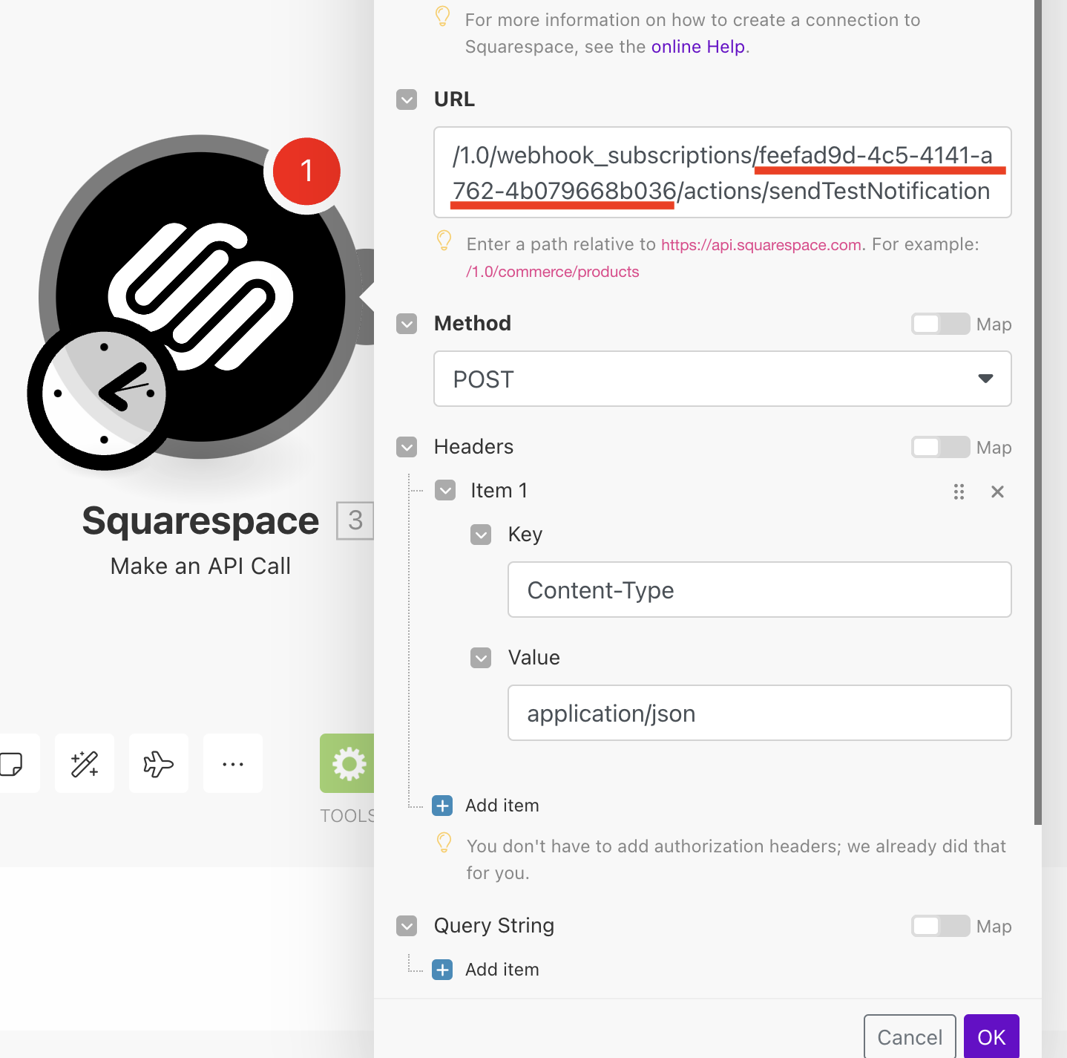The width and height of the screenshot is (1067, 1058).
Task: Edit the application/json value field
Action: pyautogui.click(x=760, y=713)
